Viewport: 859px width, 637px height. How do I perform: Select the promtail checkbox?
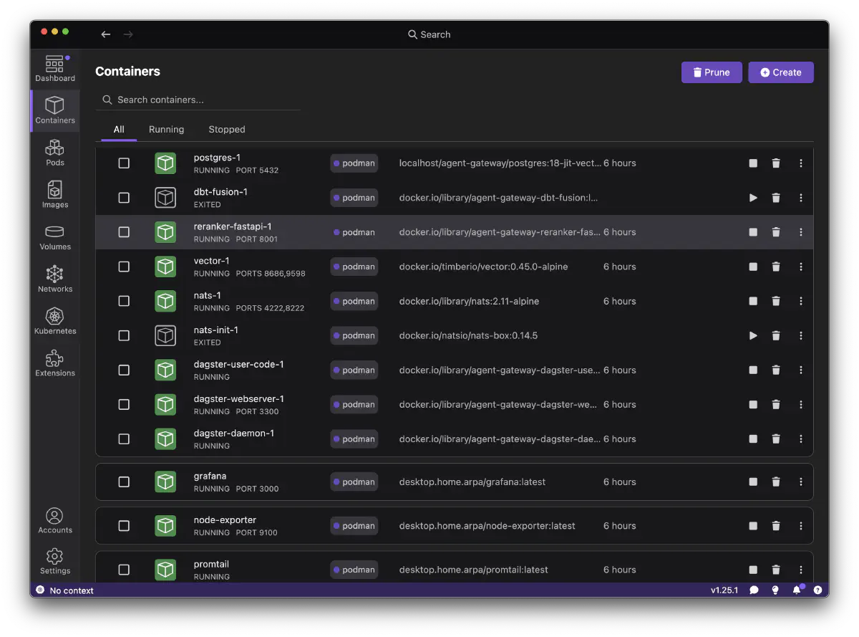pos(124,570)
